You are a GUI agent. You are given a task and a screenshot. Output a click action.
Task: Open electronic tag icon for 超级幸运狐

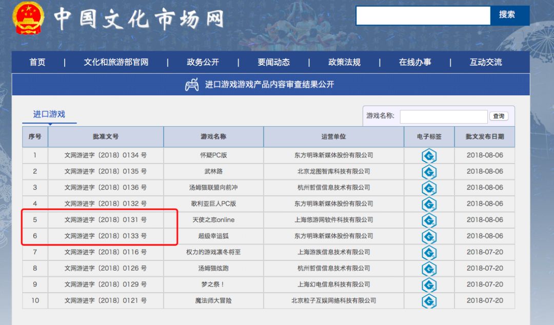429,237
